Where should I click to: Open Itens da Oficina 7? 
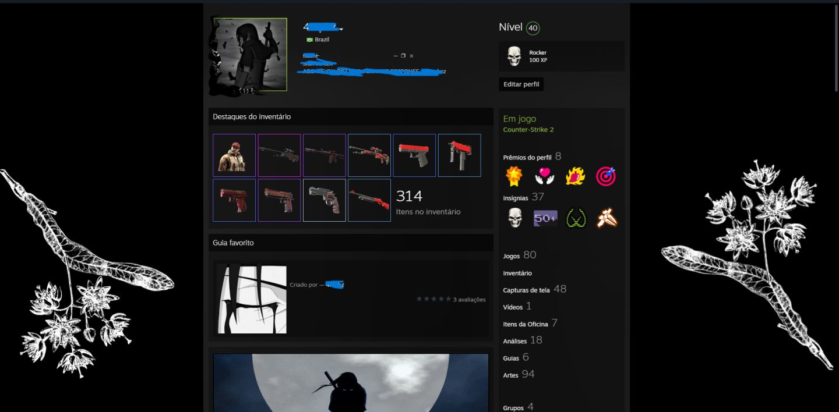531,324
